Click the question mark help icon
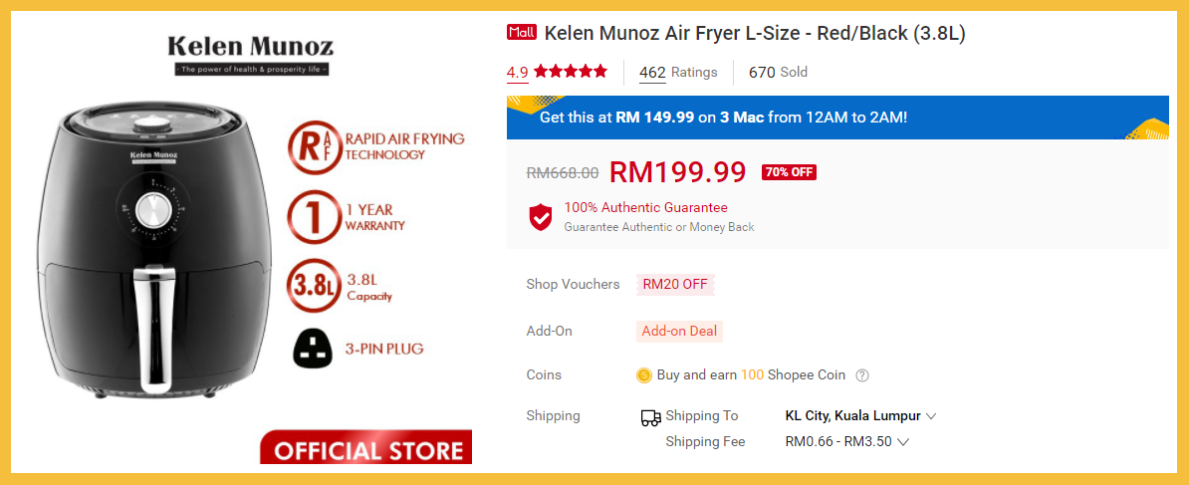Screen dimensions: 1189x485 pyautogui.click(x=862, y=375)
